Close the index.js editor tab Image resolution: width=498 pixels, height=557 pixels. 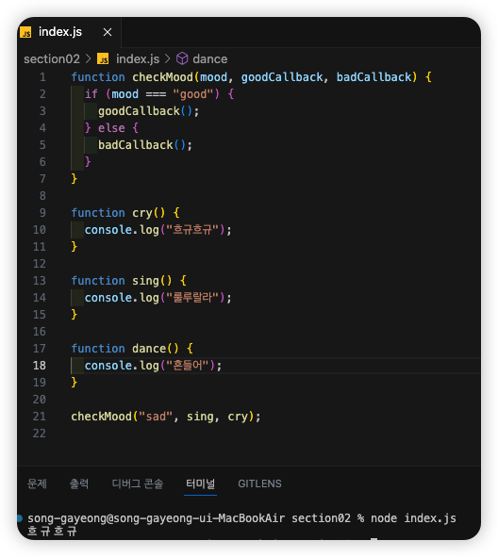[108, 32]
